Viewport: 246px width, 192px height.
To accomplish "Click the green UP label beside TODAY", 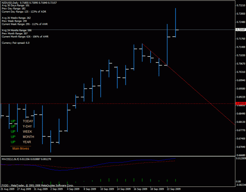I will pyautogui.click(x=13, y=121).
